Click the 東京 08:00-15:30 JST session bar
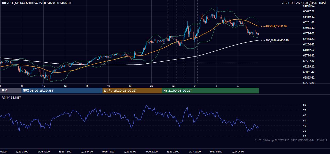 pyautogui.click(x=62, y=91)
